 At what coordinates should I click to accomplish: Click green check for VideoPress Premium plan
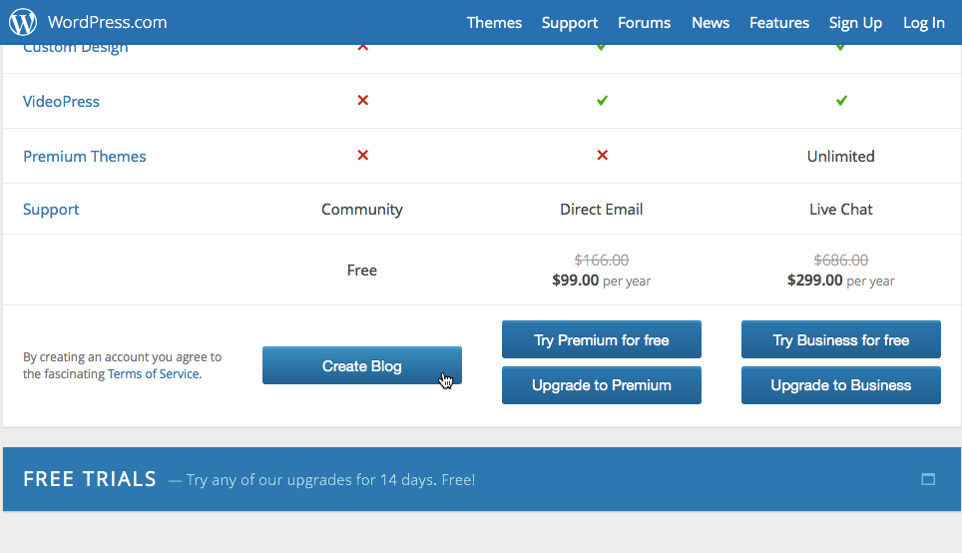point(602,100)
